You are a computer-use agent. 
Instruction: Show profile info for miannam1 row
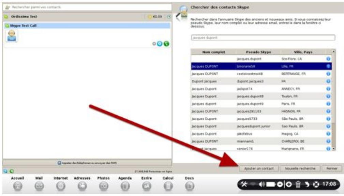pos(328,141)
